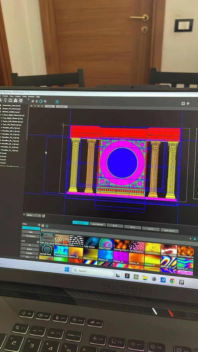The width and height of the screenshot is (198, 352).
Task: Click the Windows taskbar Search box
Action: pos(92,271)
